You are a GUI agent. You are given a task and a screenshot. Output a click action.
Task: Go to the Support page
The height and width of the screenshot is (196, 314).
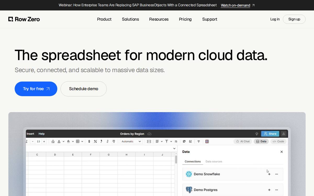tap(210, 19)
